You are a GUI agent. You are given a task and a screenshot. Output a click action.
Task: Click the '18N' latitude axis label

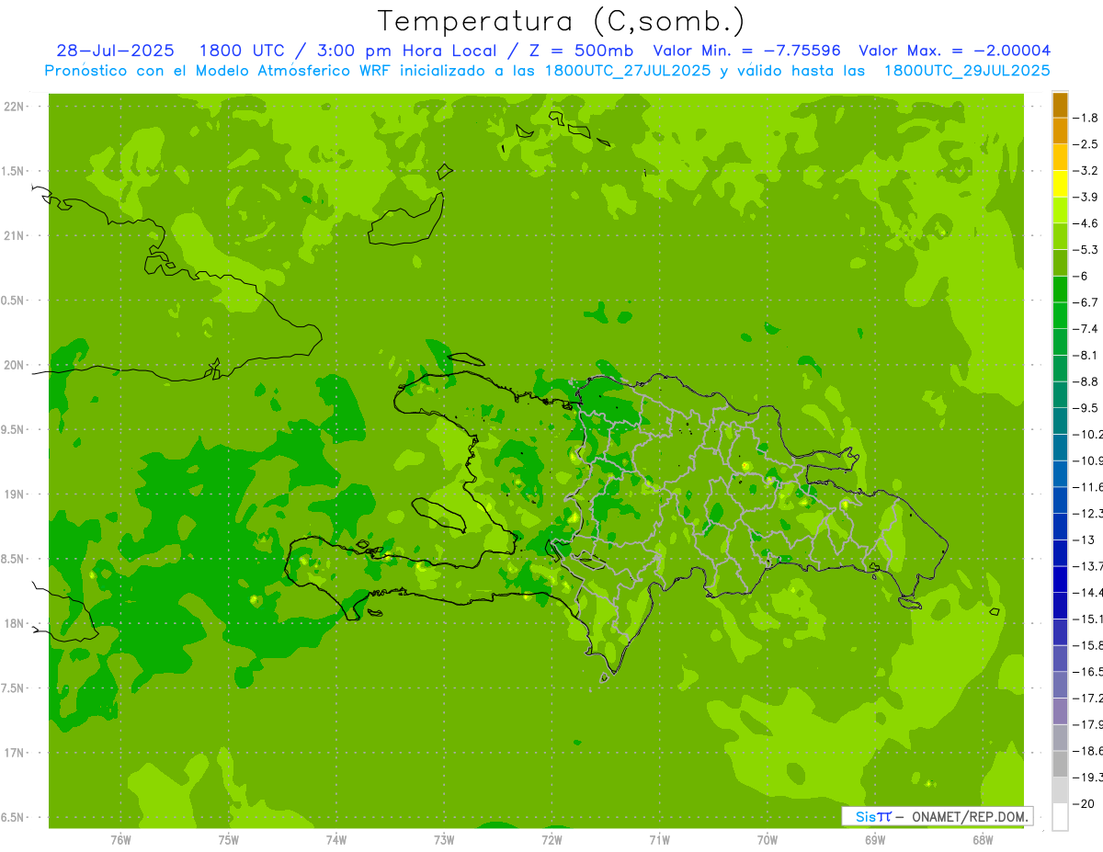pyautogui.click(x=16, y=623)
